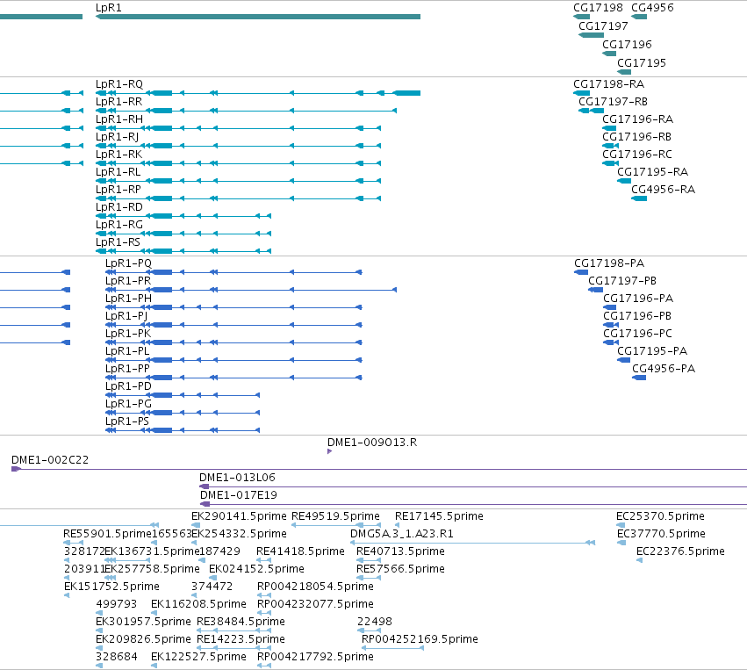Select the EC22376.5prime EST label

pos(681,551)
